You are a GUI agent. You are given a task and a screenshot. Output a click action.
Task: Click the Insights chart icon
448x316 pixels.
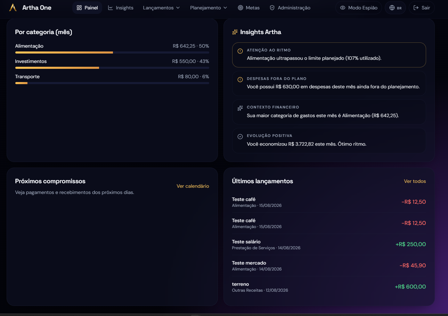(x=111, y=8)
